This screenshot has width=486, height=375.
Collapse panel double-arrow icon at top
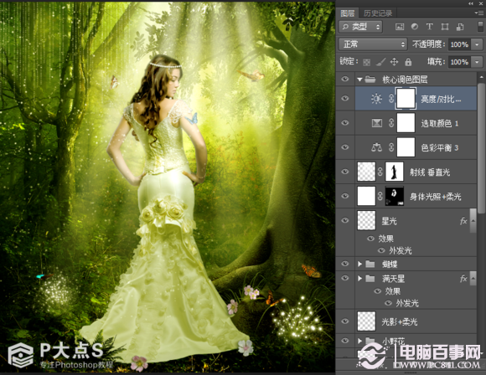471,3
